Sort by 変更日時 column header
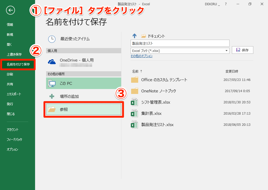The width and height of the screenshot is (268, 190). coord(232,72)
